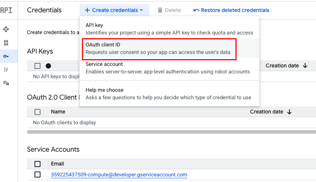The width and height of the screenshot is (316, 182).
Task: Click the trash icon next to Delete
Action: click(x=160, y=10)
